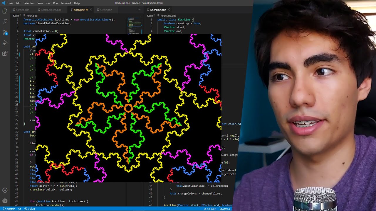This screenshot has width=376, height=211.
Task: Open the Explorer view in activity bar
Action: click(x=5, y=11)
